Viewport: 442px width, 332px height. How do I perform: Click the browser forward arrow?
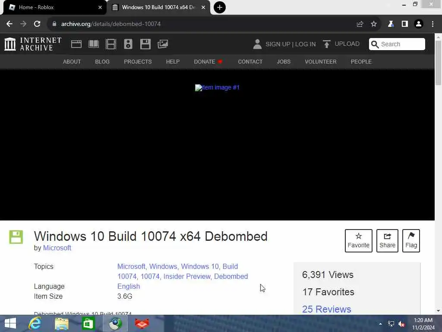pyautogui.click(x=23, y=24)
